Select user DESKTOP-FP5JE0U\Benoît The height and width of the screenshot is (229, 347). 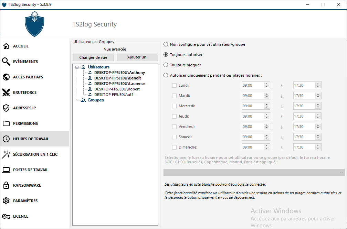[x=117, y=78]
